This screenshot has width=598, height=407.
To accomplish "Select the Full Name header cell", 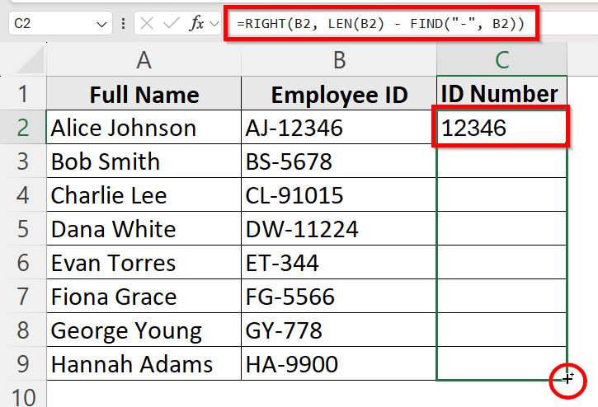I will 144,95.
